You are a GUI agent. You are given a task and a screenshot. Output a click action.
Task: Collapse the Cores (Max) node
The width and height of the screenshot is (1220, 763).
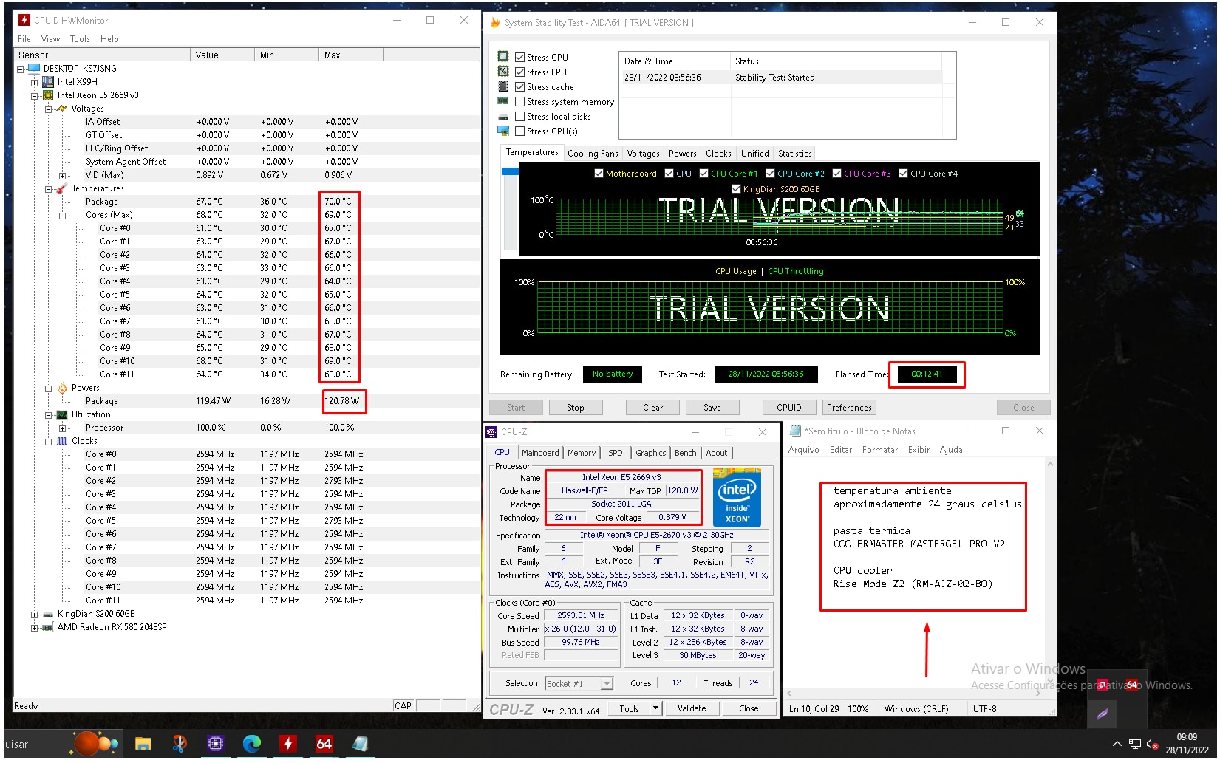tap(62, 216)
